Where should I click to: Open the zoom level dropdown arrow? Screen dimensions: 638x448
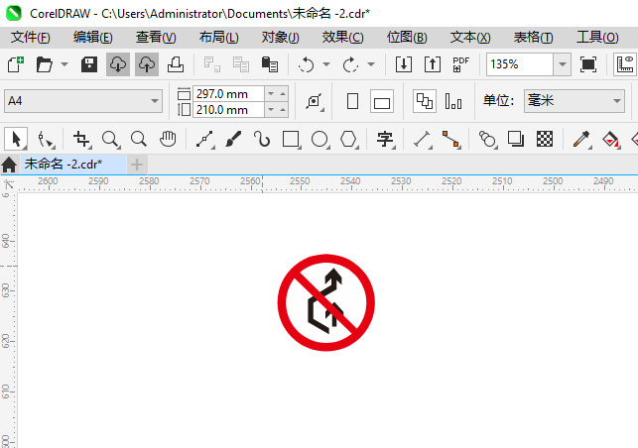pyautogui.click(x=562, y=64)
